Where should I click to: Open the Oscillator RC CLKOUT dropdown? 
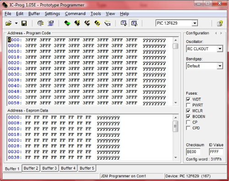click(220, 49)
